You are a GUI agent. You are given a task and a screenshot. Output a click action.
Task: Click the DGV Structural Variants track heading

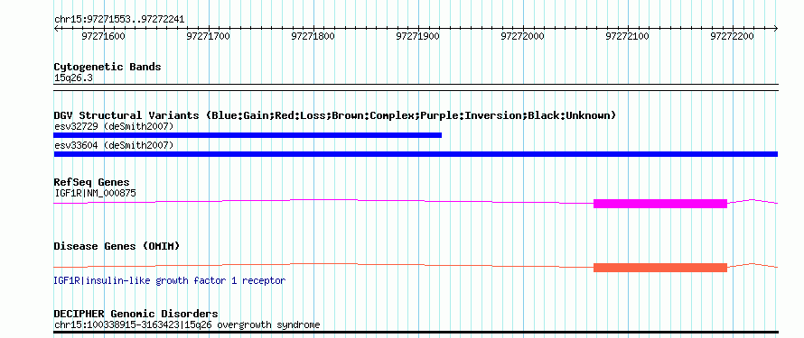tap(335, 115)
